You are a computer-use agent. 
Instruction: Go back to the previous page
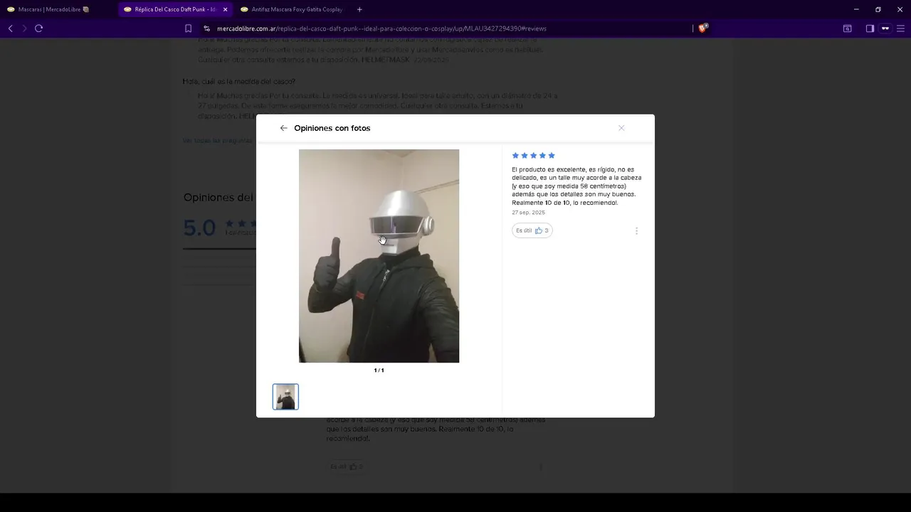10,28
